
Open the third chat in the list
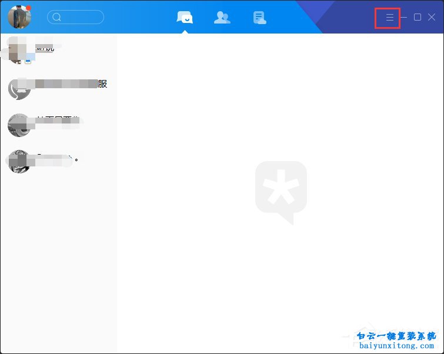pos(59,124)
